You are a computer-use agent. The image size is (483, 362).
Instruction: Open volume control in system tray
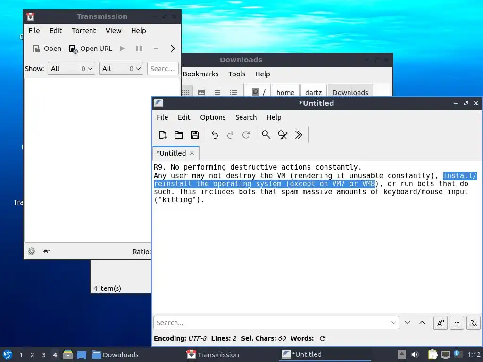(415, 354)
